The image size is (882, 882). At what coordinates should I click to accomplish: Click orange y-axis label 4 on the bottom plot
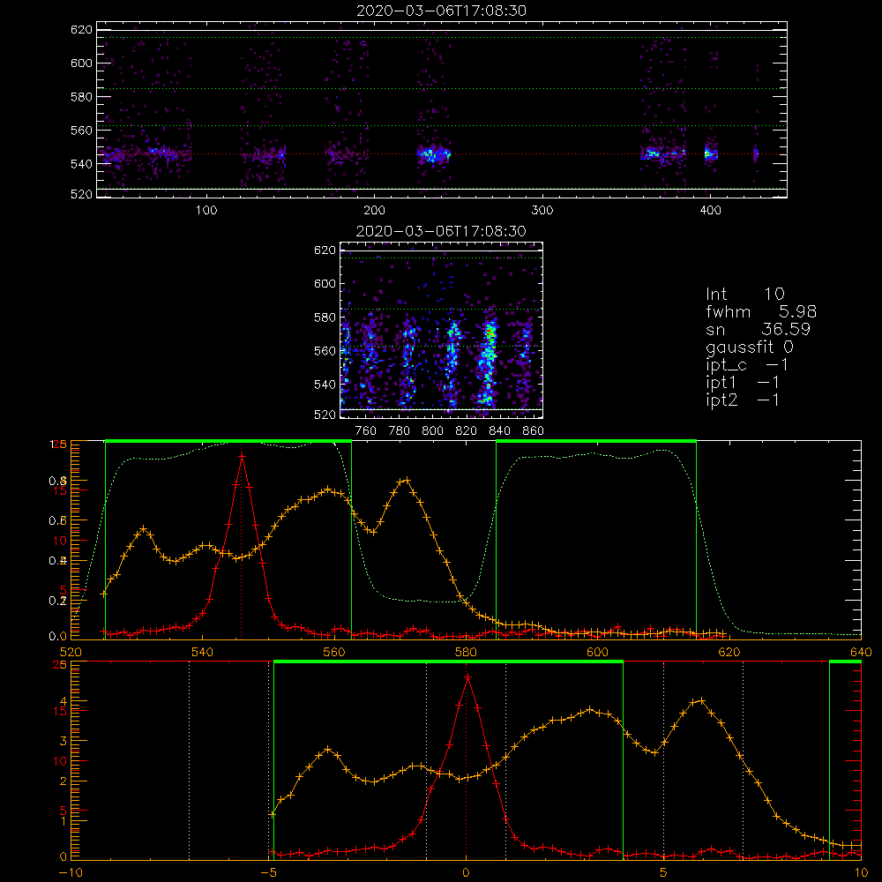coord(64,701)
